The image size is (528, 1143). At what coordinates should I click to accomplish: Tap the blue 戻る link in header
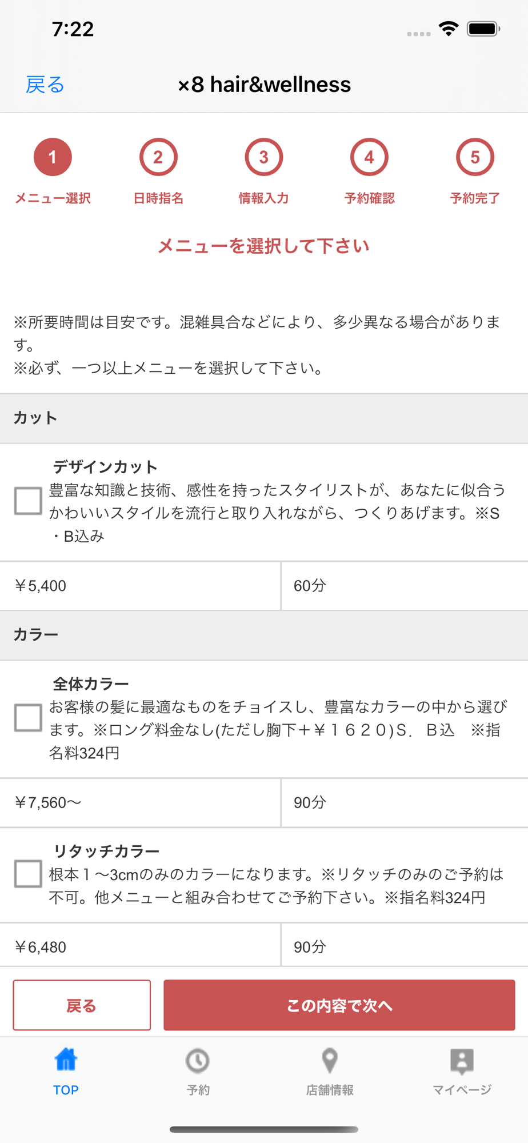click(45, 85)
